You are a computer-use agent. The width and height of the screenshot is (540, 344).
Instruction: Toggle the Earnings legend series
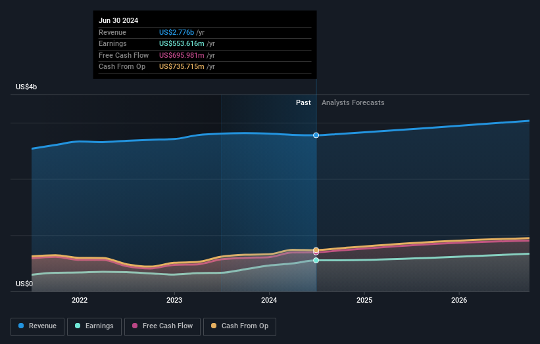(94, 326)
